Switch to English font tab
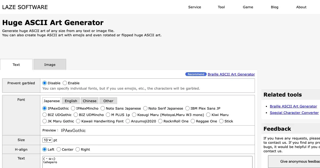Image resolution: width=320 pixels, height=168 pixels. [x=71, y=101]
